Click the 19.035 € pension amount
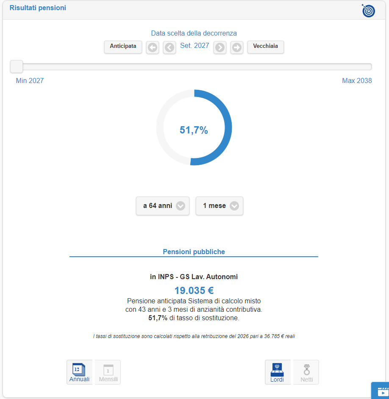Viewport: 389px width, 399px height. [x=194, y=291]
